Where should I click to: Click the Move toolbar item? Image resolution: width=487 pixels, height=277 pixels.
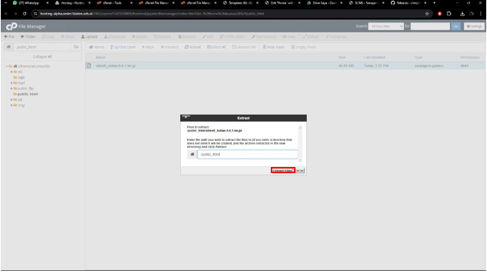(x=68, y=37)
